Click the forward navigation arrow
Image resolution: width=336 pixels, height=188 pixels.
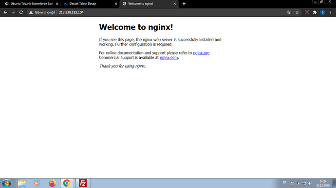[x=13, y=13]
